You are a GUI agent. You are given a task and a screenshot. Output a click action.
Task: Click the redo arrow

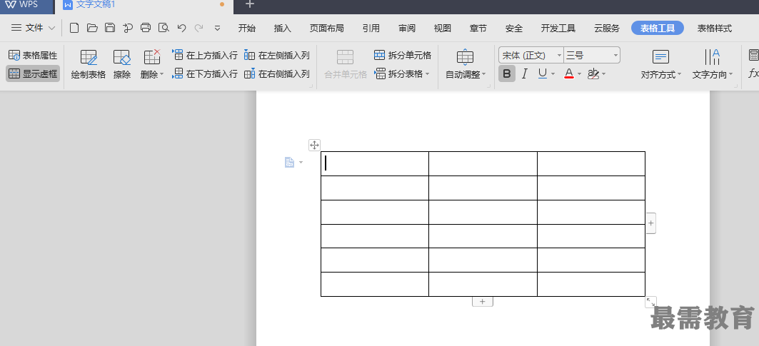(199, 28)
